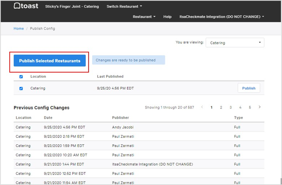Select the Andy Jacobi config change row
The image size is (282, 185).
pos(121,127)
